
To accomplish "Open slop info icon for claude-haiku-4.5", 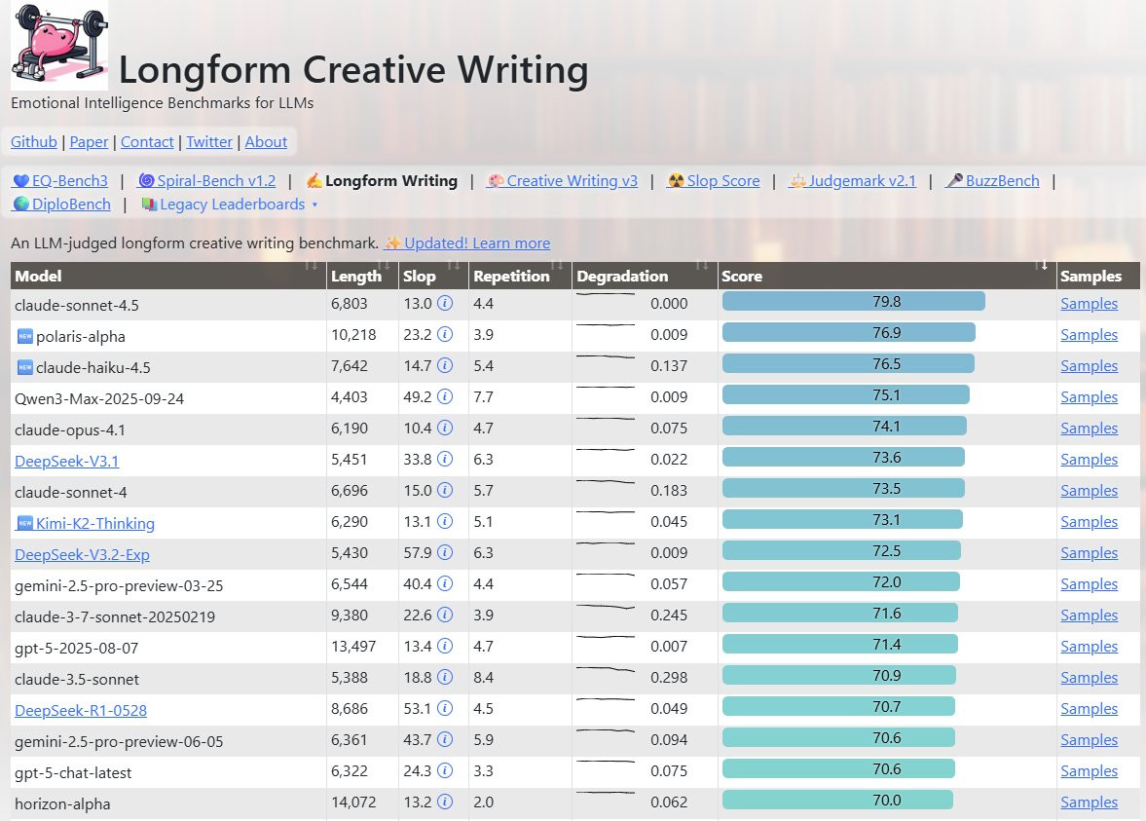I will click(x=445, y=365).
